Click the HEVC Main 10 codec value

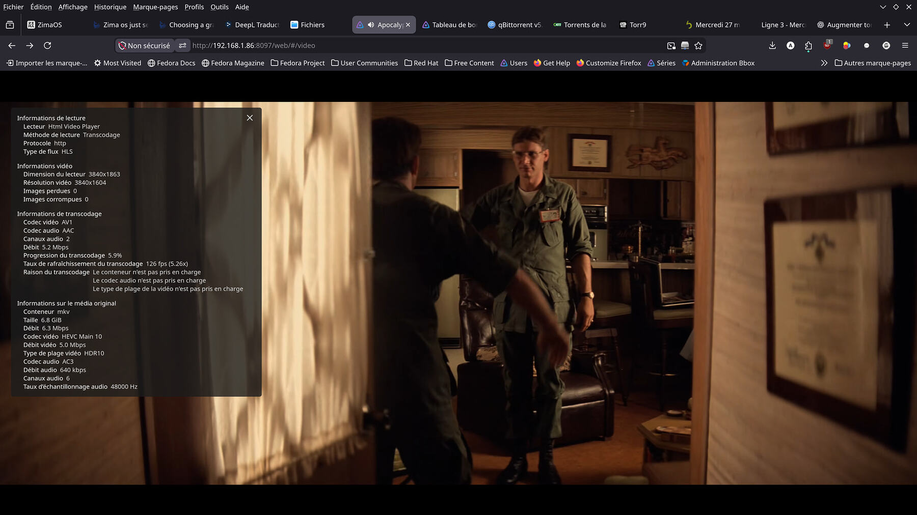(82, 337)
